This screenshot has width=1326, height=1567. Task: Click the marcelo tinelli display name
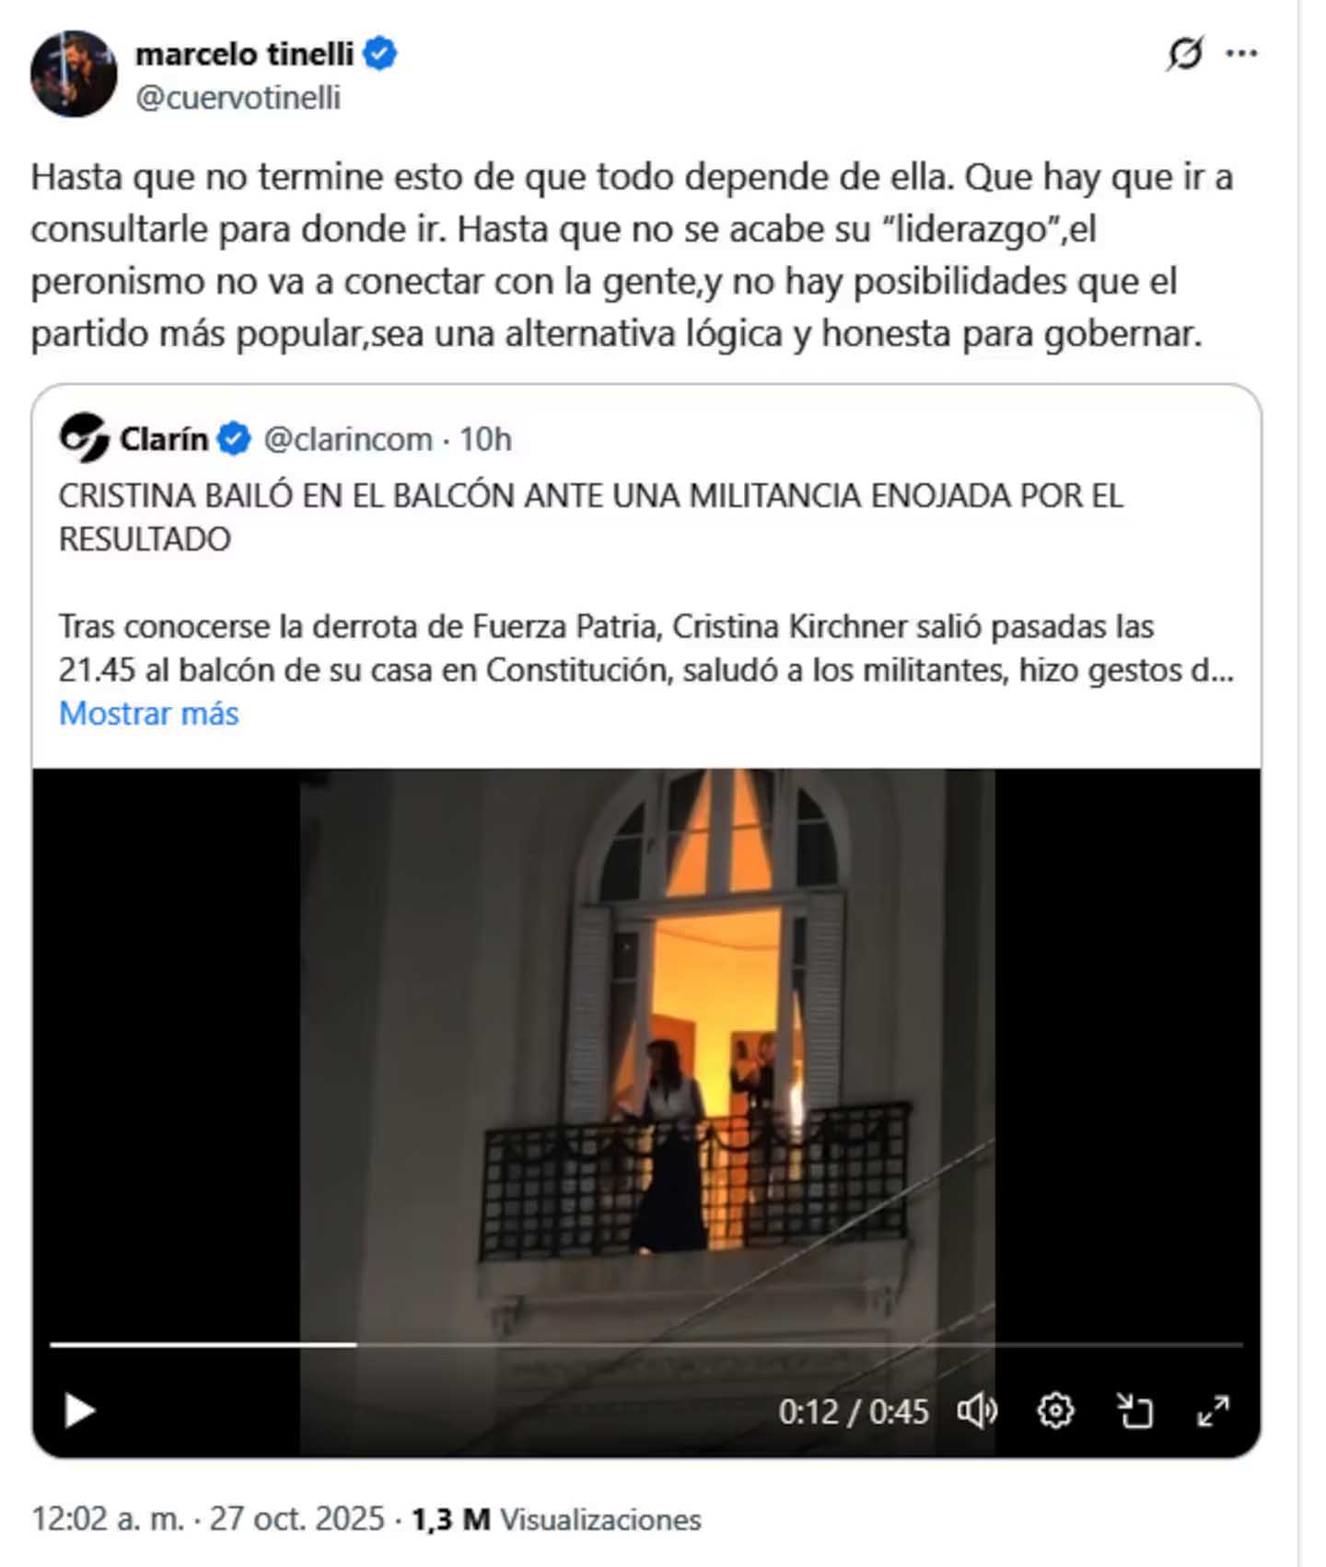point(244,54)
